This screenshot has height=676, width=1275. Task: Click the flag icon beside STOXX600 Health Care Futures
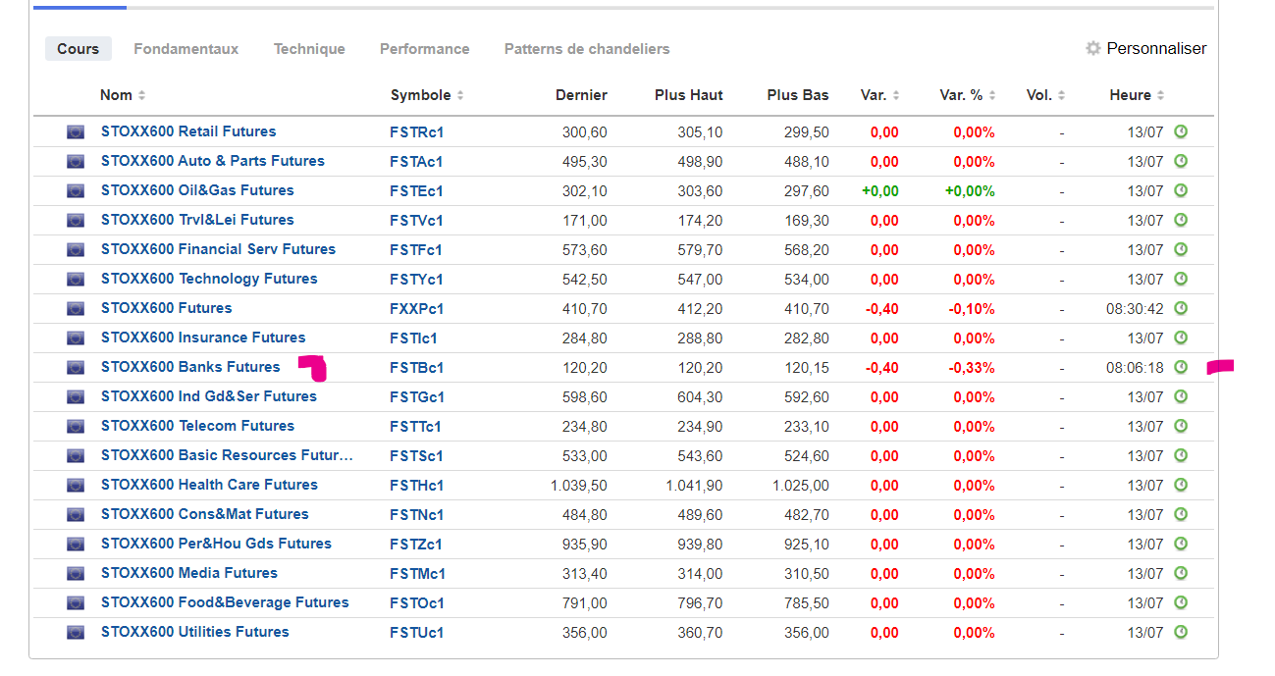[x=76, y=485]
